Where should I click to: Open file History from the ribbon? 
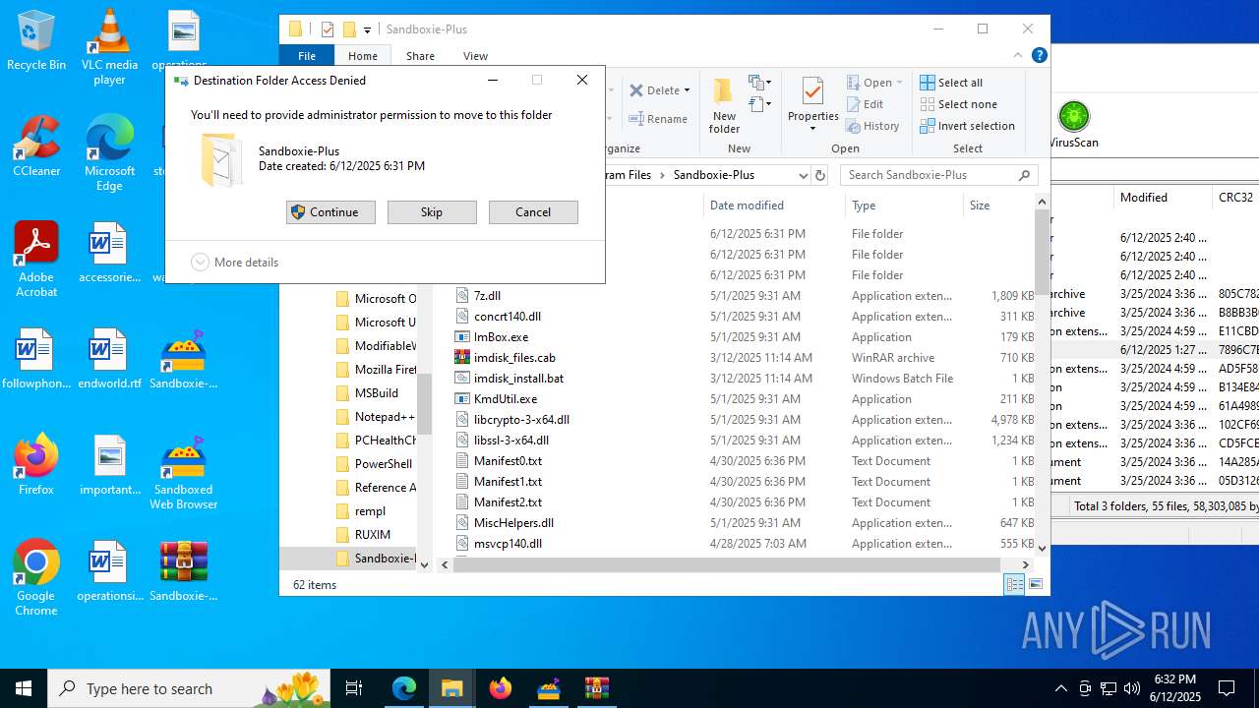(872, 126)
